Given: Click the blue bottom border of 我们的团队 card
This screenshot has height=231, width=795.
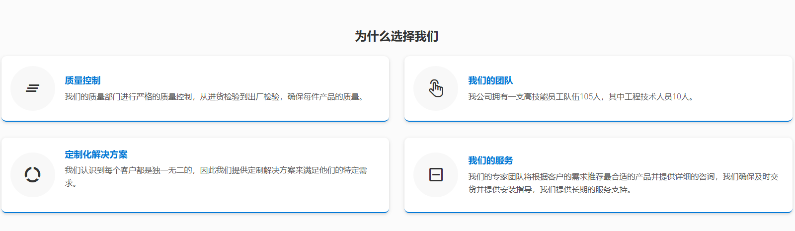Looking at the screenshot, I should [598, 120].
